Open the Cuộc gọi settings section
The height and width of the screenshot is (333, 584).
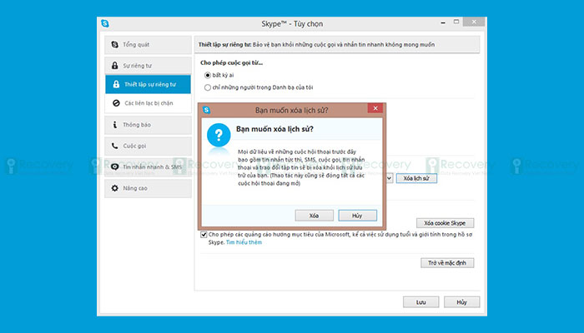(148, 146)
